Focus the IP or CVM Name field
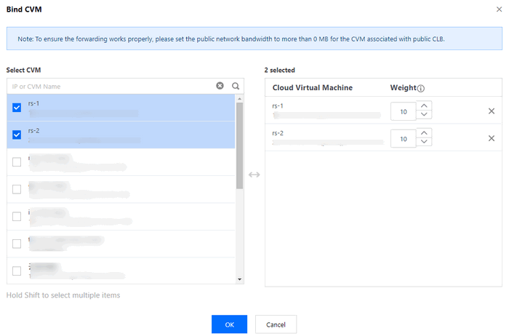The width and height of the screenshot is (509, 336). click(x=109, y=86)
